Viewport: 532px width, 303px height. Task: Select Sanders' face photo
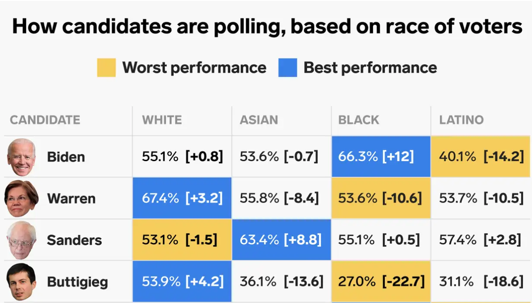coord(21,240)
